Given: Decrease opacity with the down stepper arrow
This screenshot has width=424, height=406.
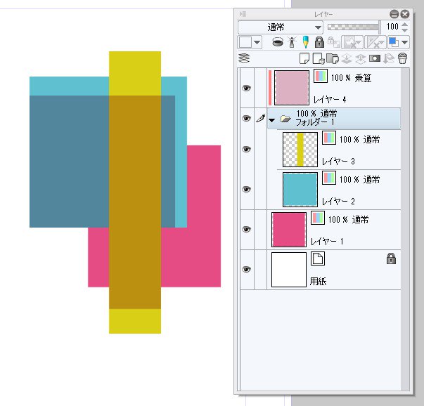Looking at the screenshot, I should tap(404, 30).
